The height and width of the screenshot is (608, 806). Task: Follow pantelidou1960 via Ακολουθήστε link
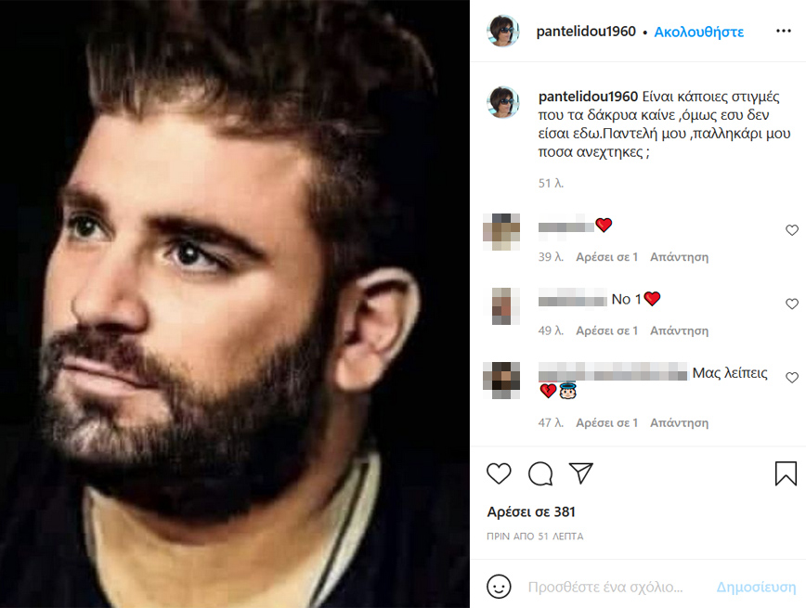(698, 32)
